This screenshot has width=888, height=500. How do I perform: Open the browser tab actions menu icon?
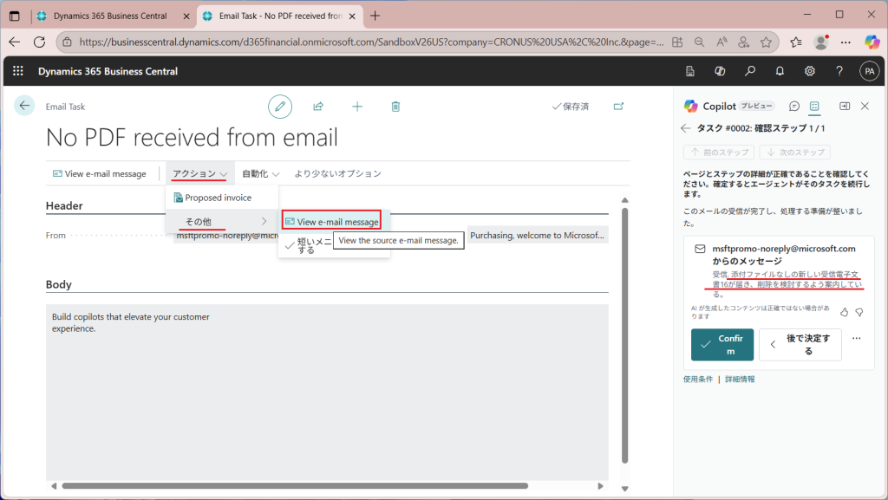(x=15, y=16)
